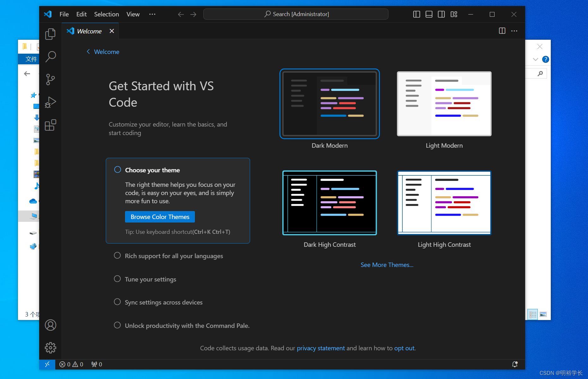Go forward with navigation arrow
Viewport: 588px width, 379px height.
pos(193,14)
